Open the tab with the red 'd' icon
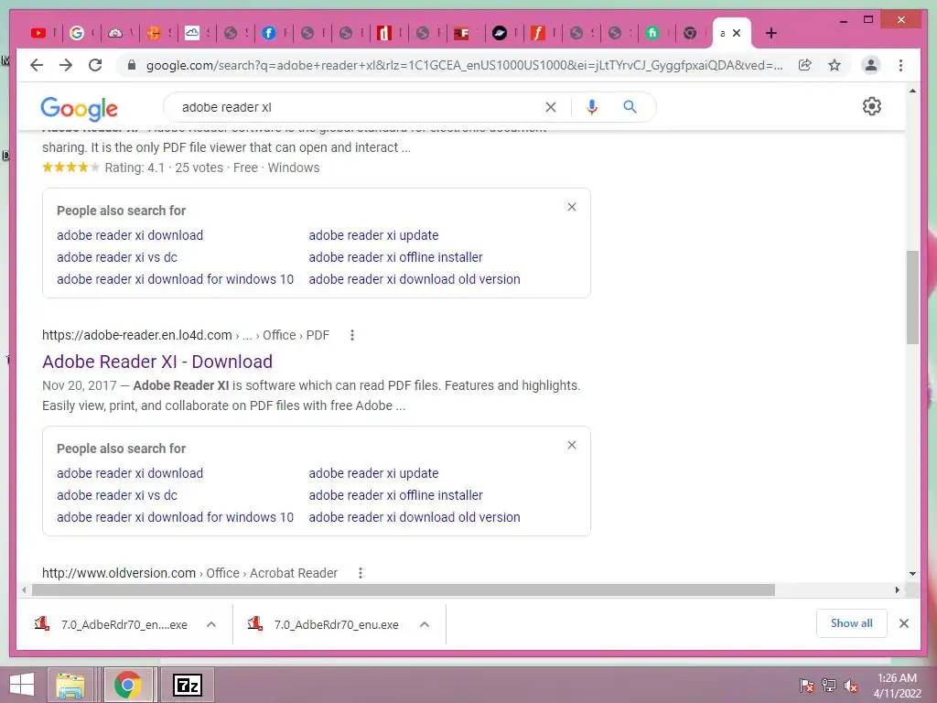This screenshot has height=703, width=937. point(384,33)
